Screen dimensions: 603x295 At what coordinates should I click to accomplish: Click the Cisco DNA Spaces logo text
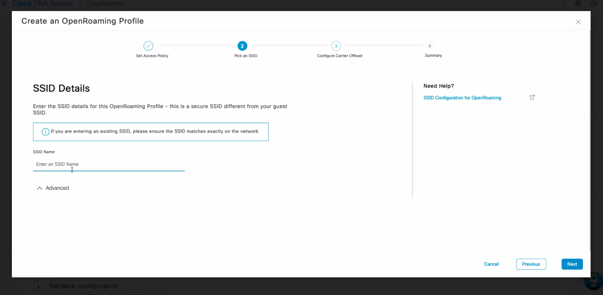43,3
